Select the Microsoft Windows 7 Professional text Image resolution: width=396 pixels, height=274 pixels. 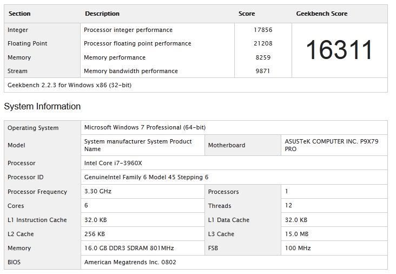[x=144, y=127]
